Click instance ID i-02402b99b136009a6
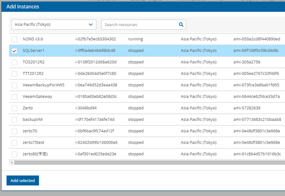The height and width of the screenshot is (196, 285). (x=96, y=142)
